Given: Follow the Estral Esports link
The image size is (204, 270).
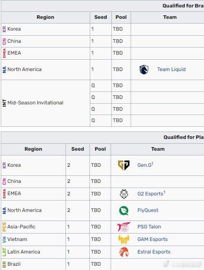Looking at the screenshot, I should (x=154, y=252).
